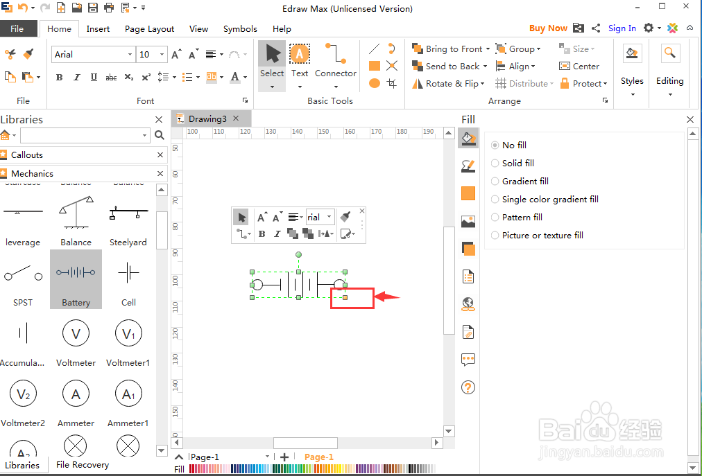Click the Undo arrow
The height and width of the screenshot is (476, 702).
pos(22,8)
